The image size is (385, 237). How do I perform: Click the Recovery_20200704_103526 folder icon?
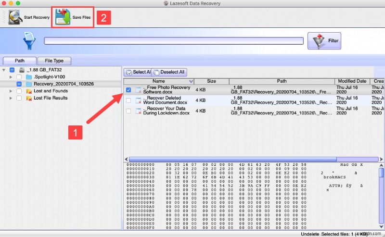coord(29,84)
